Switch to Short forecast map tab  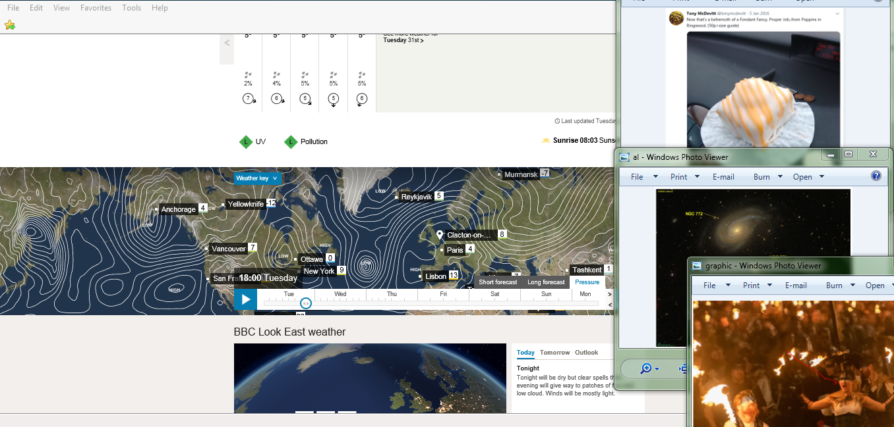click(x=498, y=282)
